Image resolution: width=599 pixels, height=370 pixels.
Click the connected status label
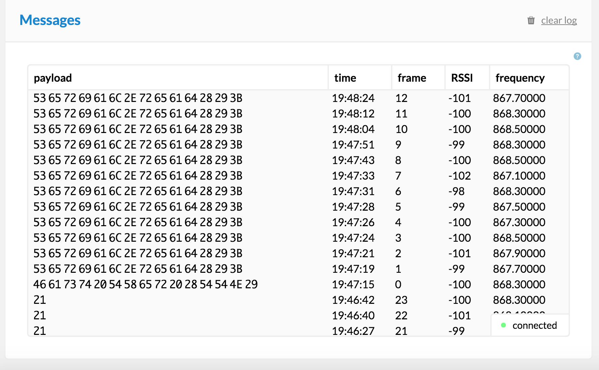click(535, 325)
